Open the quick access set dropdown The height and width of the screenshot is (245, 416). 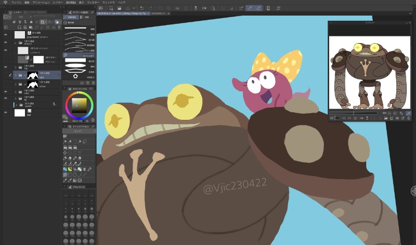coord(79,131)
